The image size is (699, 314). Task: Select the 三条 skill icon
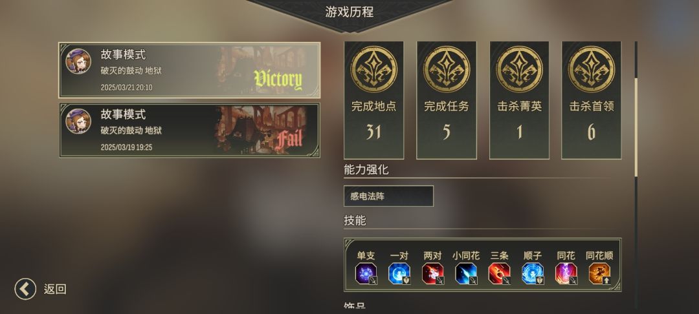click(x=500, y=273)
